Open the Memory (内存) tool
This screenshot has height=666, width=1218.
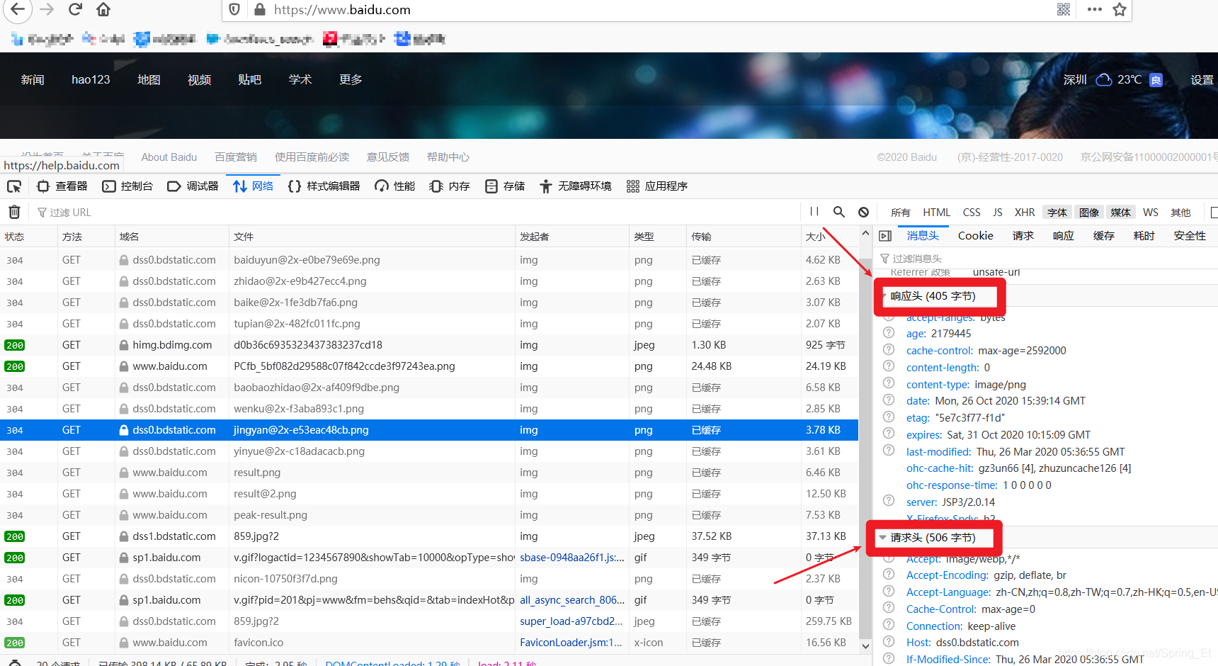(450, 186)
